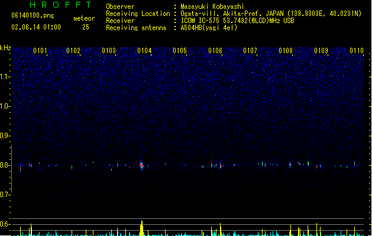Click the 0101 time marker
372x236 pixels.
coord(40,51)
